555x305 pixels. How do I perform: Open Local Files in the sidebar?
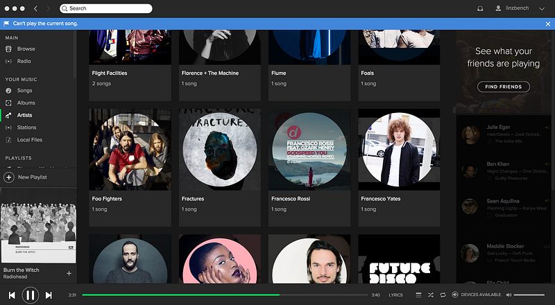[29, 140]
